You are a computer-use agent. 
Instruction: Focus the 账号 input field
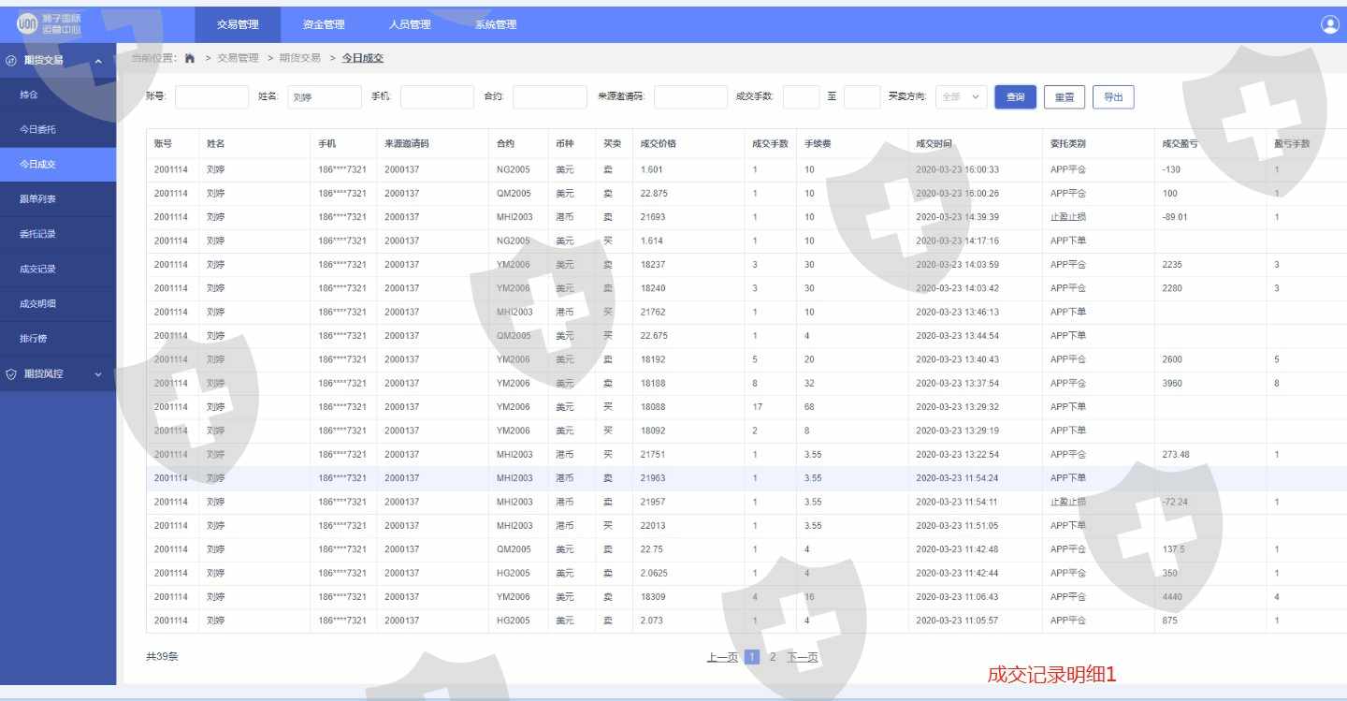point(211,97)
